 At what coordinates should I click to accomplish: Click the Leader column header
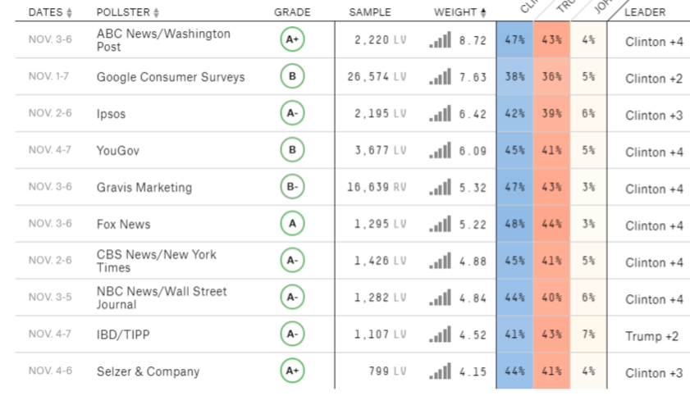coord(645,13)
